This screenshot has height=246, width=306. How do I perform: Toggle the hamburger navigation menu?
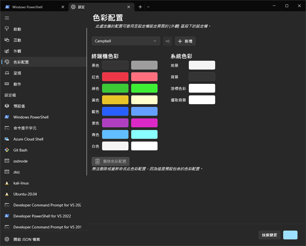click(7, 18)
